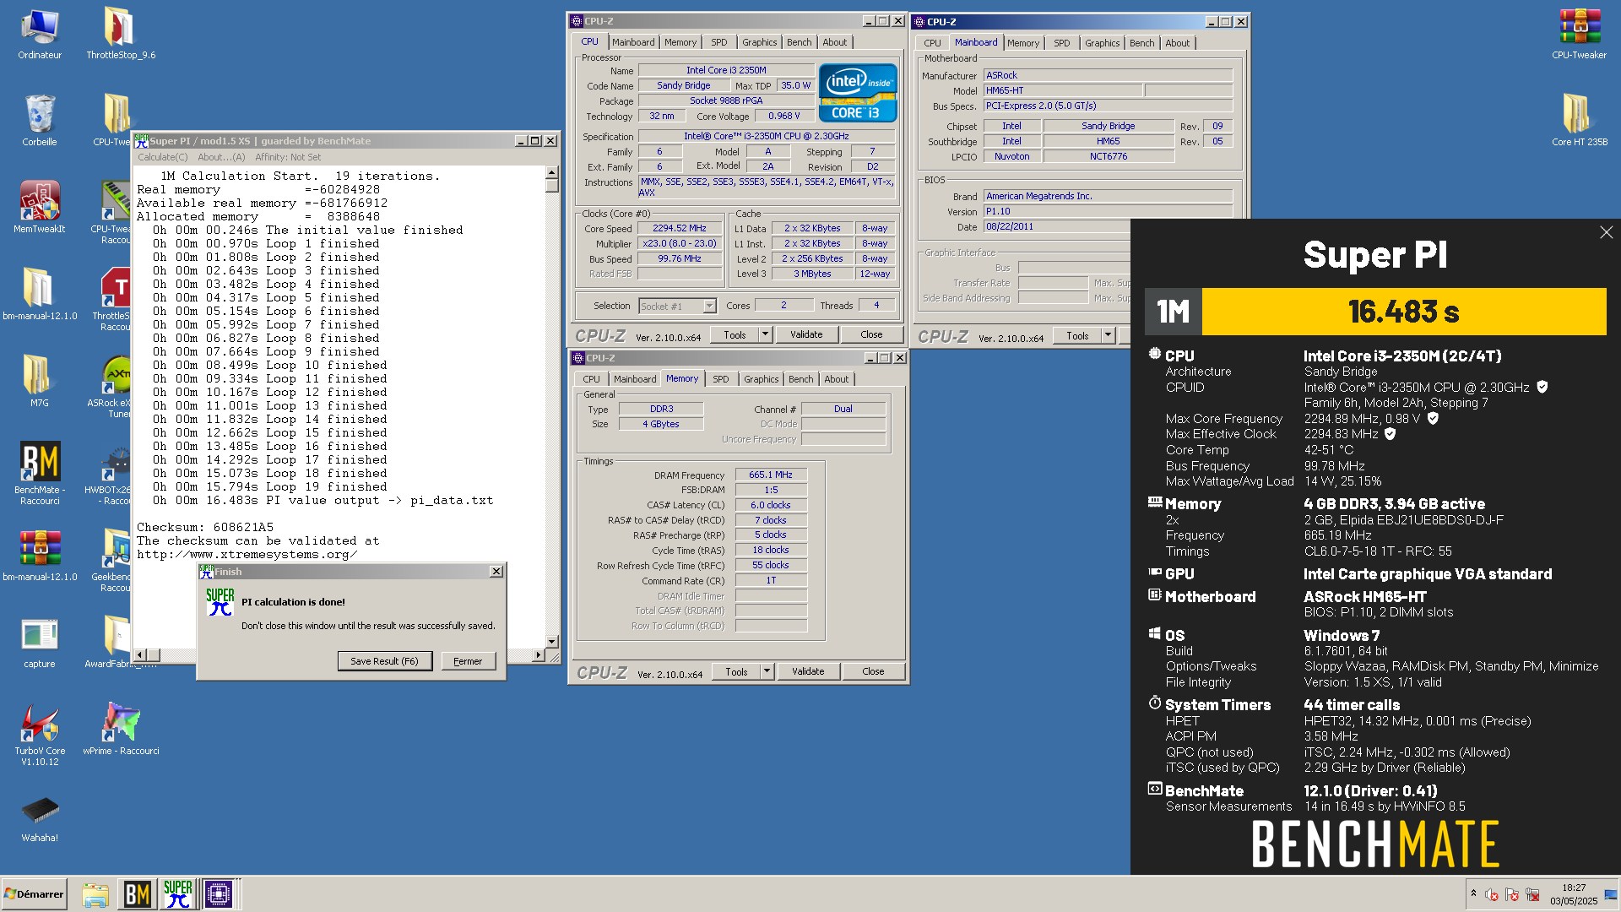This screenshot has width=1621, height=912.
Task: Click the CPU-Z taskbar icon
Action: click(x=218, y=893)
